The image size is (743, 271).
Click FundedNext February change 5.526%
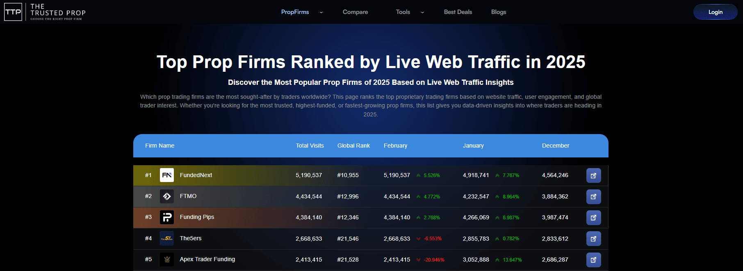[432, 175]
